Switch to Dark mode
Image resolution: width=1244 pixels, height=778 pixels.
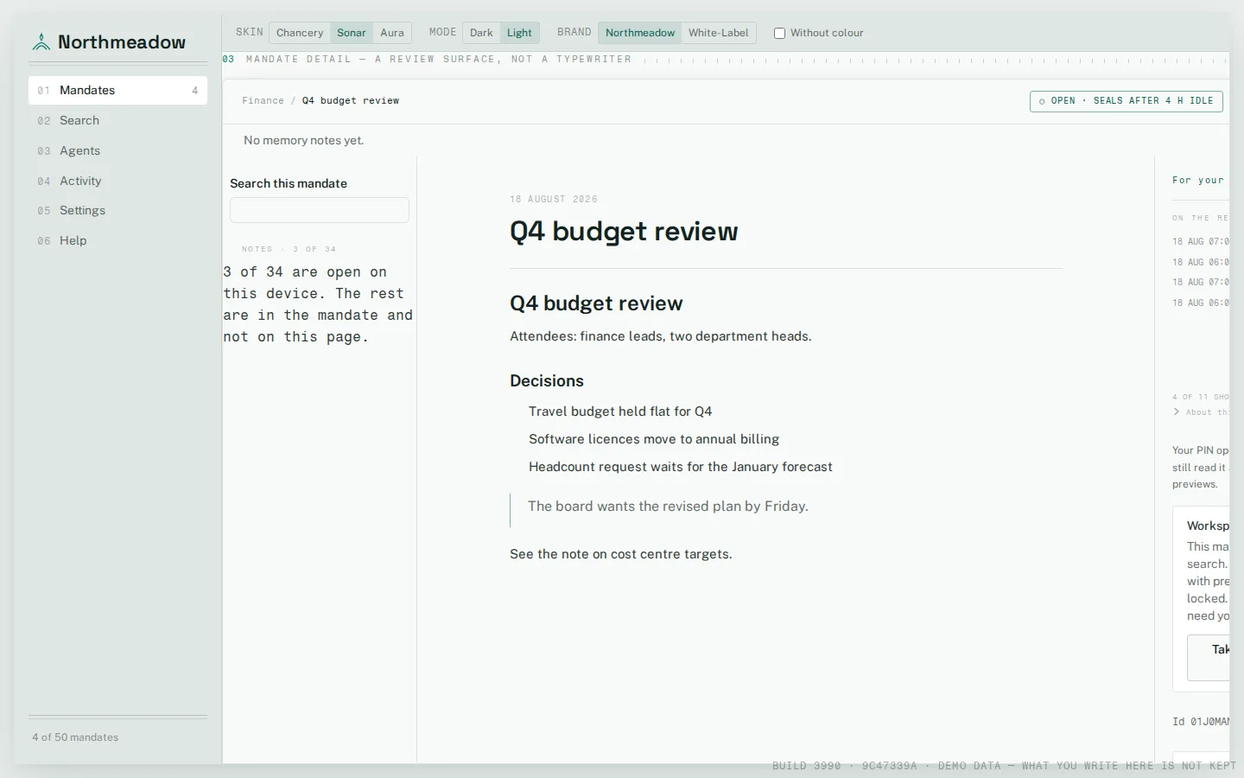(x=481, y=33)
